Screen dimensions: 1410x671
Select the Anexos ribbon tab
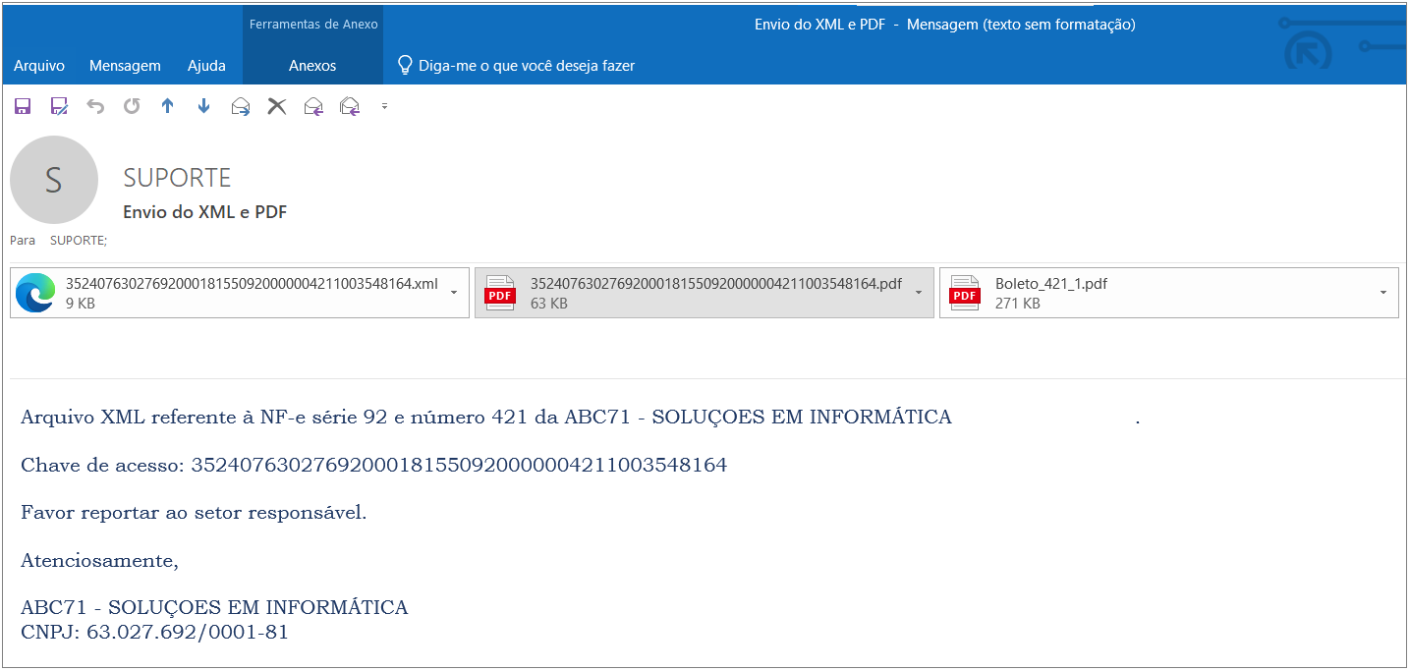pyautogui.click(x=312, y=66)
